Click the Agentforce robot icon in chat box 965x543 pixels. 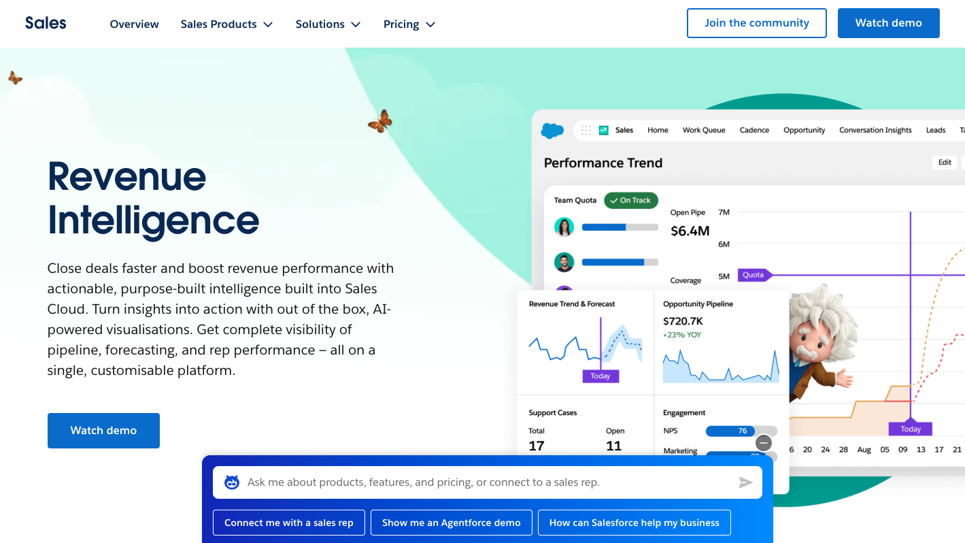232,482
